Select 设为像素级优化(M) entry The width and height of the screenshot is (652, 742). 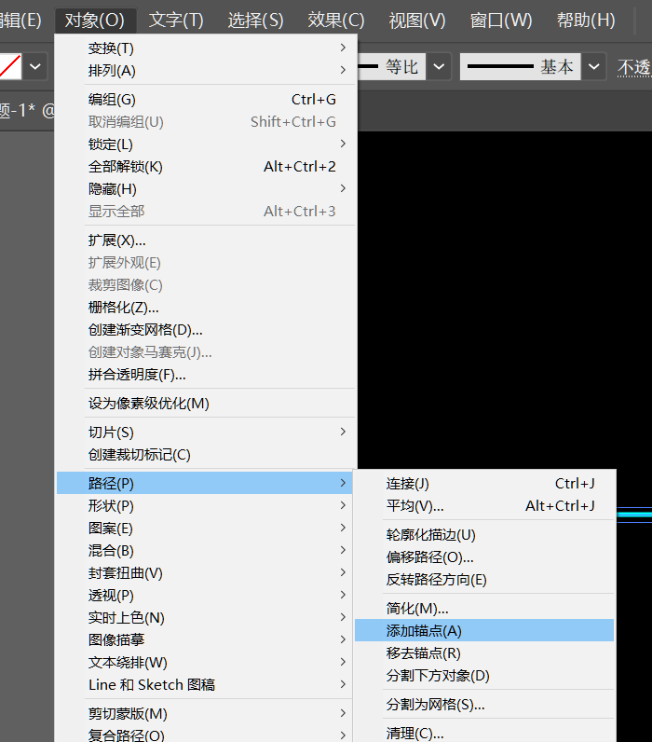(x=205, y=404)
